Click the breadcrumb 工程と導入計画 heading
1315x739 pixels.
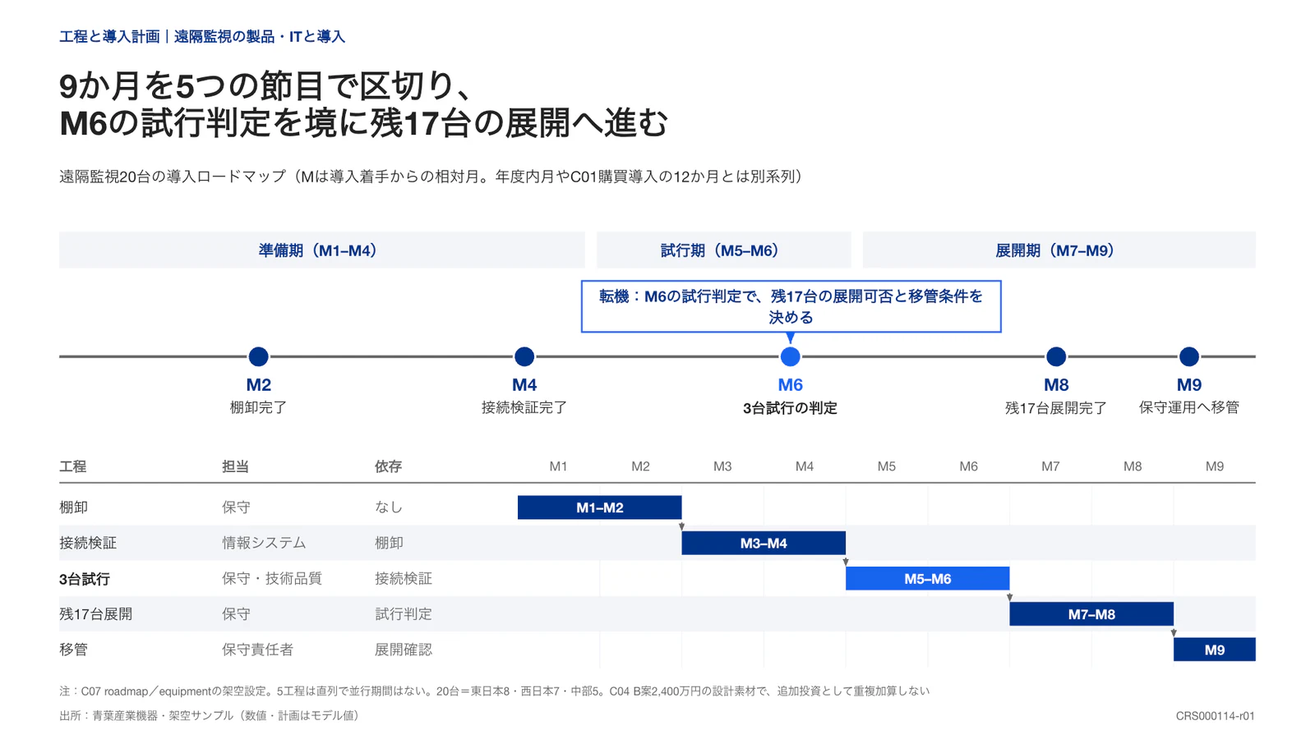[109, 37]
